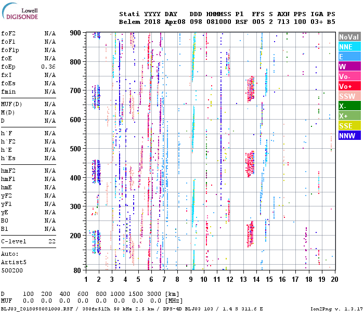The width and height of the screenshot is (364, 312).
Task: Click the 500 km height axis label
Action: [75, 149]
